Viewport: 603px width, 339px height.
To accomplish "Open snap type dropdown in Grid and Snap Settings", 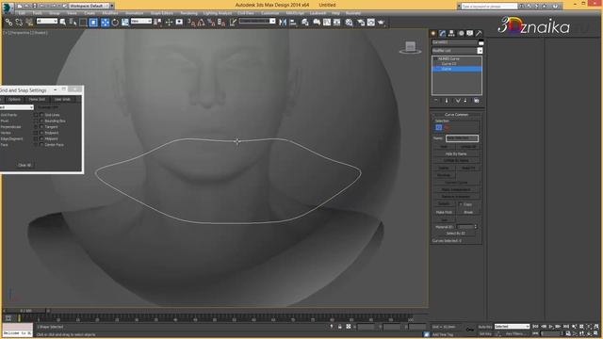I will click(17, 107).
